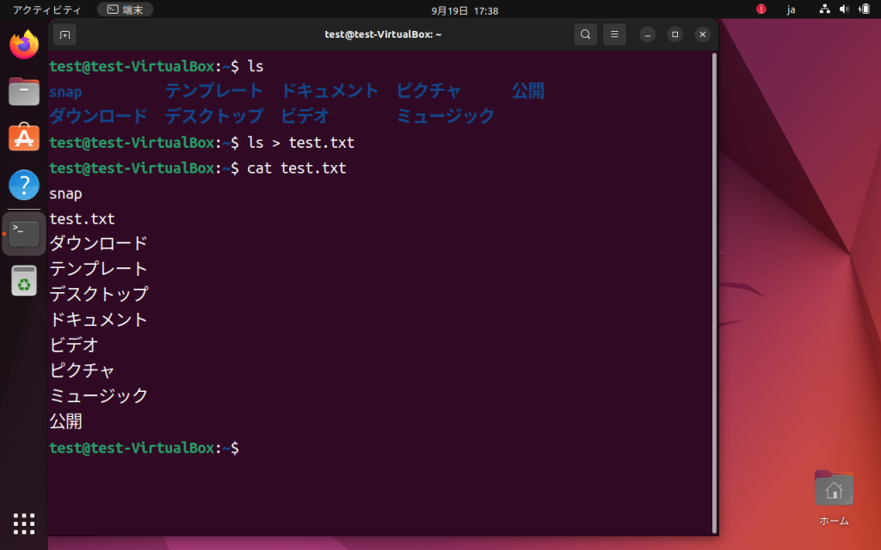Click the blue snap directory in ls output

65,91
